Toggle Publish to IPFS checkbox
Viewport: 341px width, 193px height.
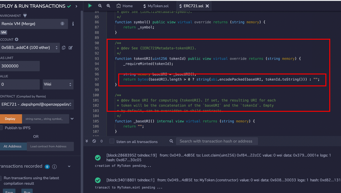1,128
